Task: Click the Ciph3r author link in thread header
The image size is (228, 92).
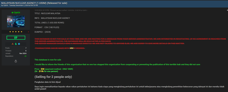Action: coord(5,5)
